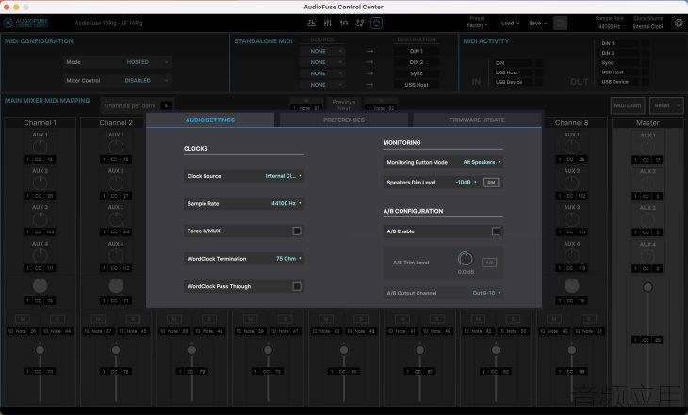The image size is (688, 415).
Task: Click Channel 2 fader handle
Action: click(116, 350)
